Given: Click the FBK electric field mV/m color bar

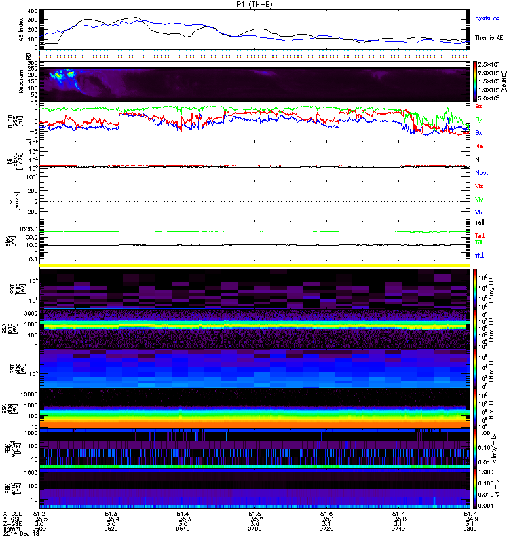Looking at the screenshot, I should coord(475,449).
